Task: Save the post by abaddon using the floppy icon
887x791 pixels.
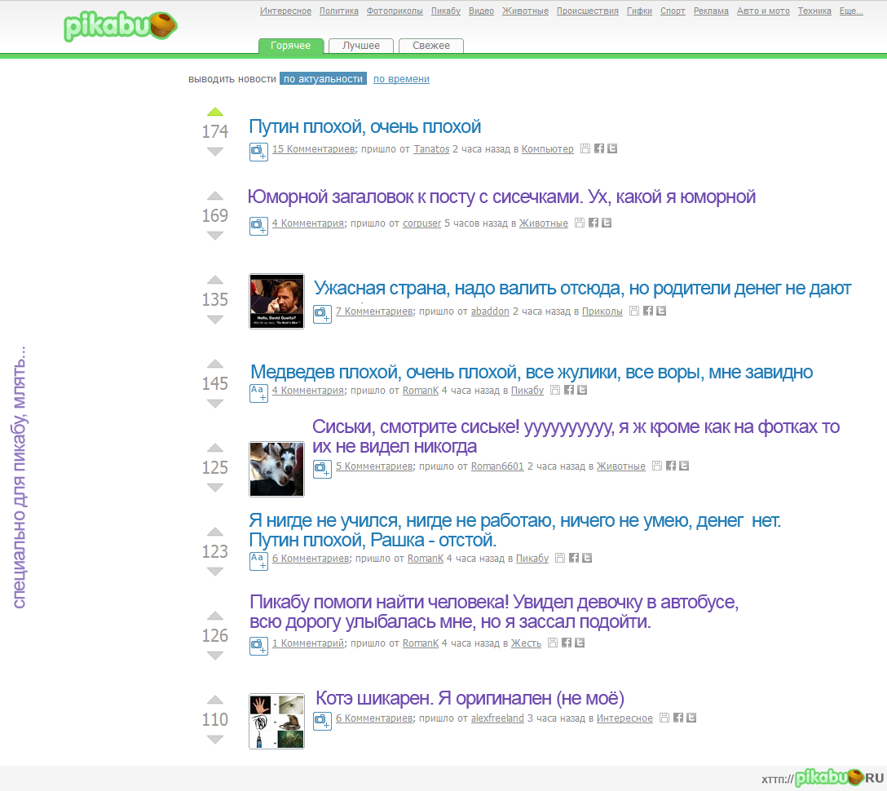Action: 634,311
